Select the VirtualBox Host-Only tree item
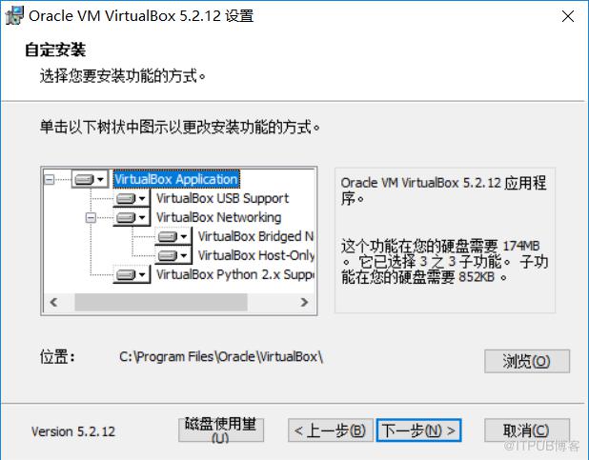This screenshot has width=589, height=460. click(255, 255)
